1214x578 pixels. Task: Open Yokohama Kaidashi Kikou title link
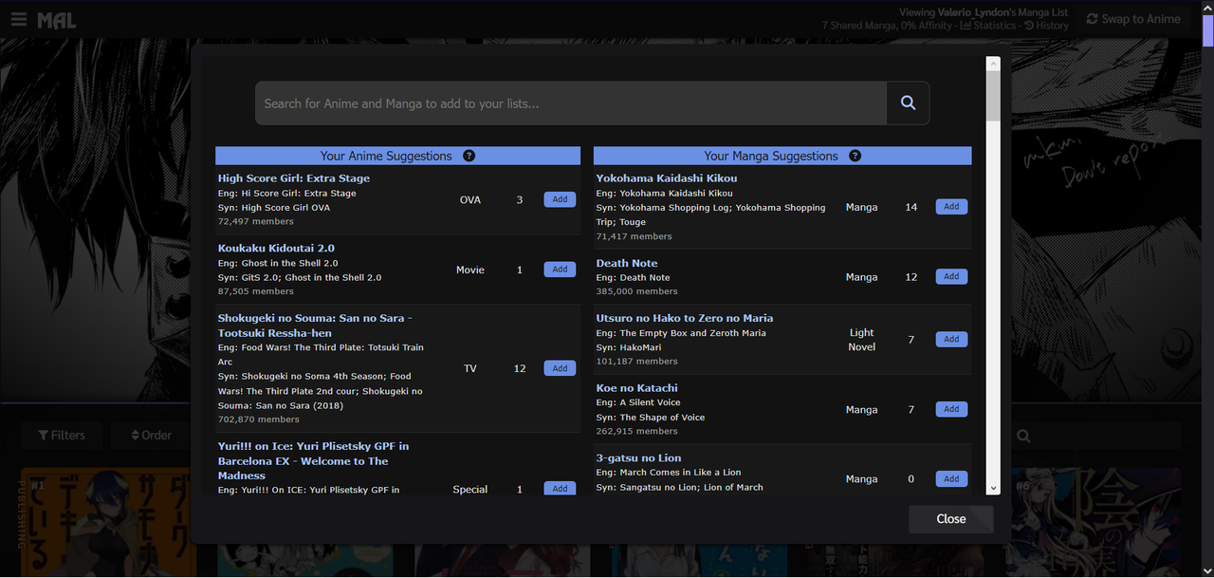(x=666, y=178)
